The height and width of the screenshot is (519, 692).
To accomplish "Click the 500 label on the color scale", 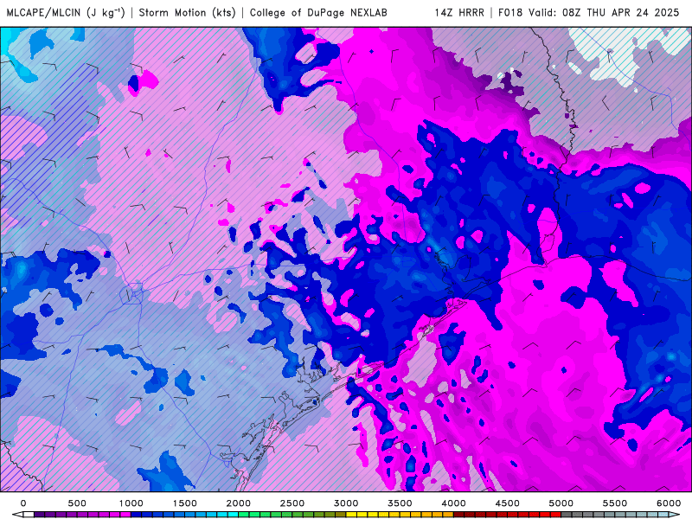I will pos(77,503).
